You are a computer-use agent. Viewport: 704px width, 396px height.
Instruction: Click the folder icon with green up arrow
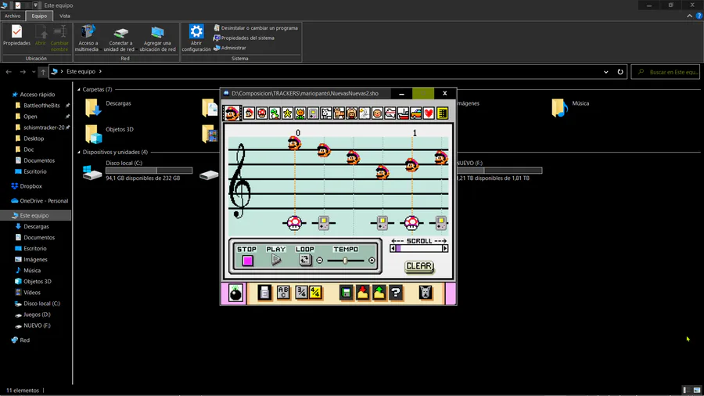pos(379,293)
